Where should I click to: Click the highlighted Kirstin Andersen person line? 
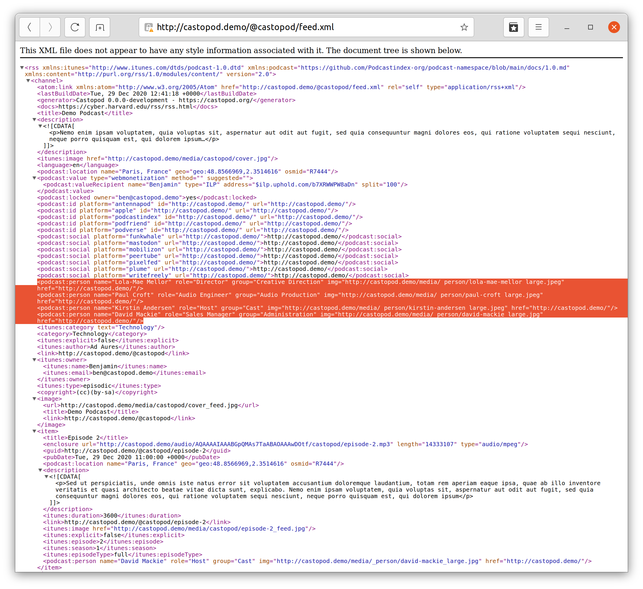click(x=327, y=308)
